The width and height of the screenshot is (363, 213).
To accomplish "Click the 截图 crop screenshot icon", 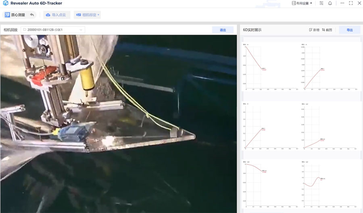I will point(323,30).
